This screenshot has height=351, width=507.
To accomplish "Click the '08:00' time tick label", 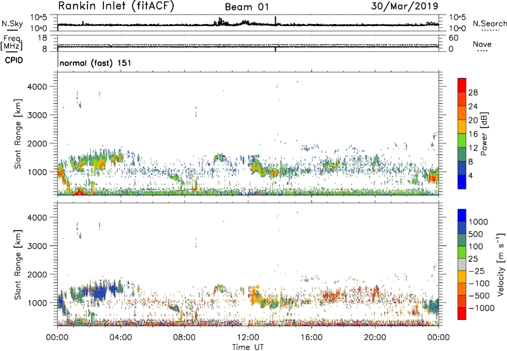I will pos(184,338).
